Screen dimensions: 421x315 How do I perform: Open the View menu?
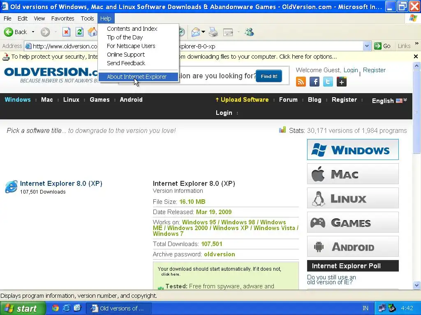tap(39, 18)
